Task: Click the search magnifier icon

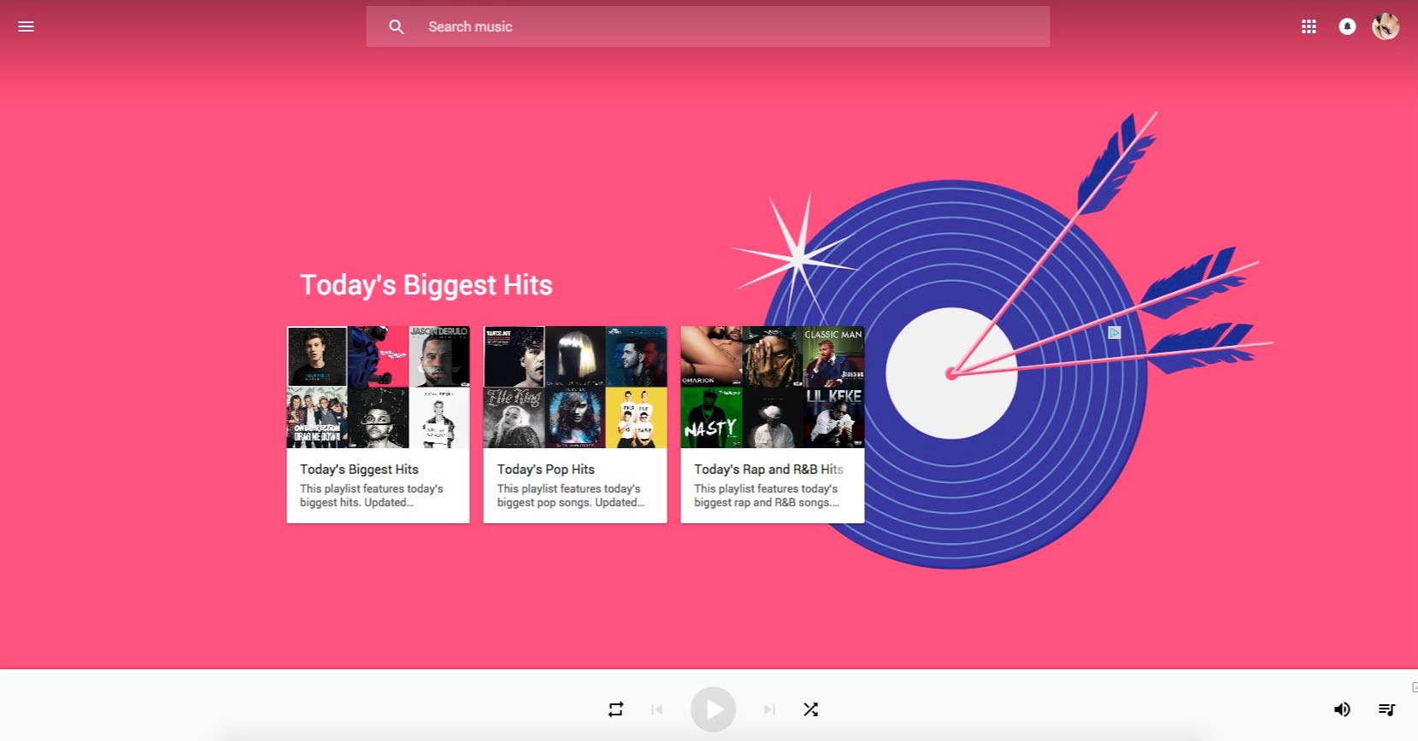Action: pyautogui.click(x=397, y=26)
